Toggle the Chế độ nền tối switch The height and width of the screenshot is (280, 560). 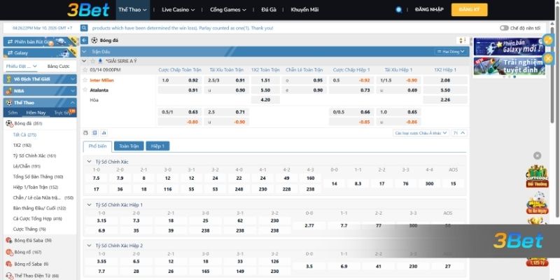(x=504, y=28)
